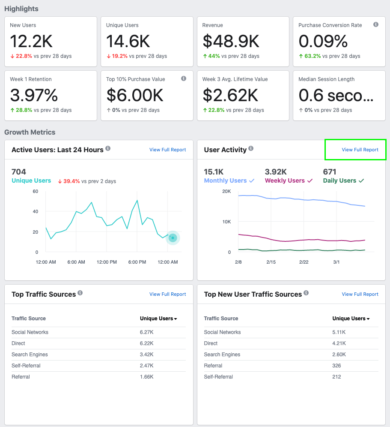The height and width of the screenshot is (427, 390).
Task: Open the sort dropdown in Top New User Traffic Sources
Action: (x=351, y=319)
